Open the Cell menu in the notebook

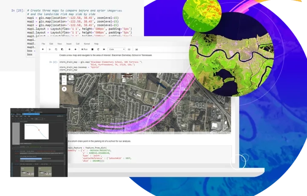coord(78,44)
